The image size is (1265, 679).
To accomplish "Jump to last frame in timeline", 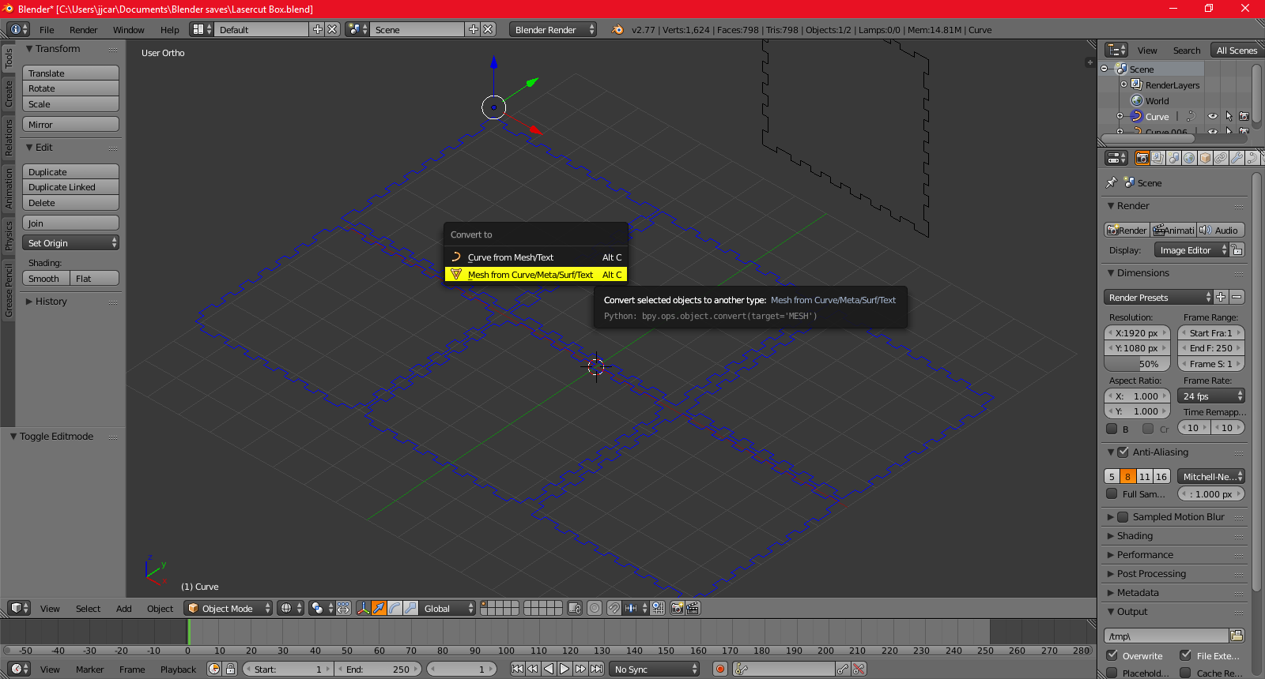I will (597, 669).
